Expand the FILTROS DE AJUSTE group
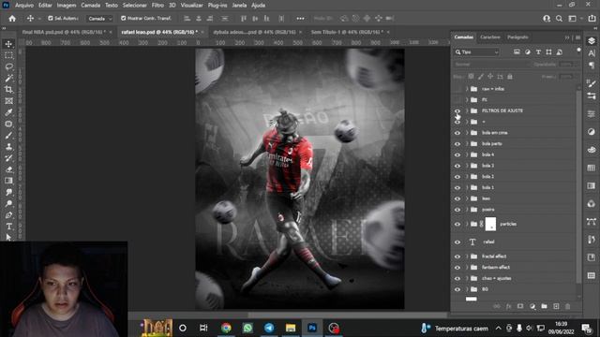The width and height of the screenshot is (600, 337). [467, 110]
